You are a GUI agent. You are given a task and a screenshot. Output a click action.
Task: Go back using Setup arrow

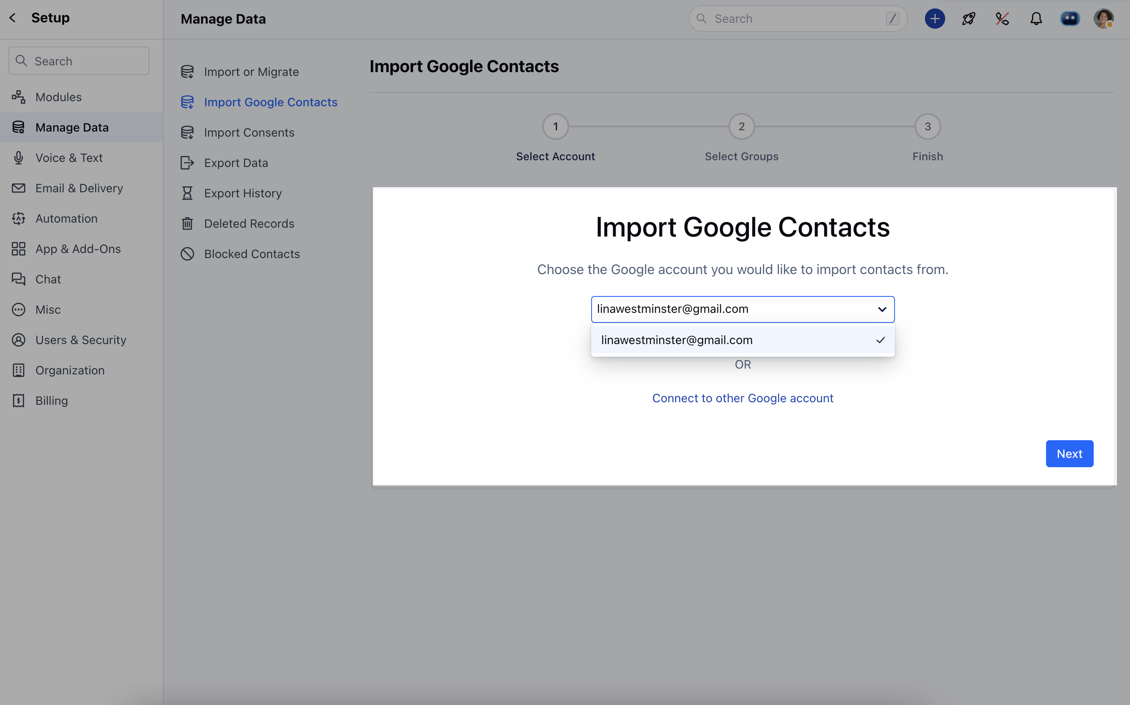[x=13, y=18]
